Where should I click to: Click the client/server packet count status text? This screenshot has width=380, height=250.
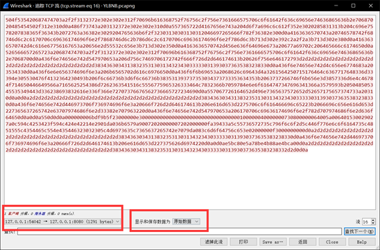pos(40,214)
